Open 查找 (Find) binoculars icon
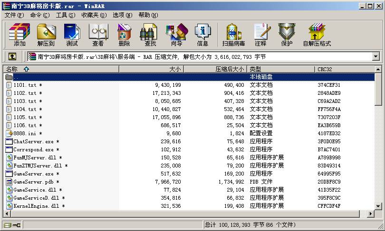 point(150,35)
